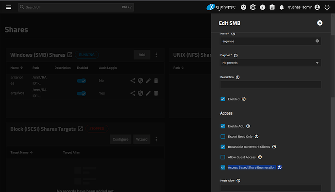The height and width of the screenshot is (192, 335).
Task: Show alerts via the bell icon
Action: tap(282, 7)
